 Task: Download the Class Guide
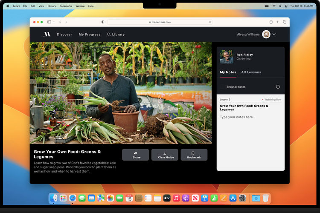click(165, 155)
